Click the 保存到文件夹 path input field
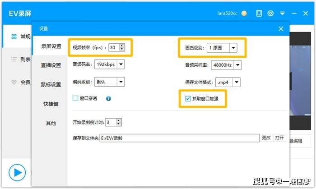The image size is (316, 189). pos(179,138)
